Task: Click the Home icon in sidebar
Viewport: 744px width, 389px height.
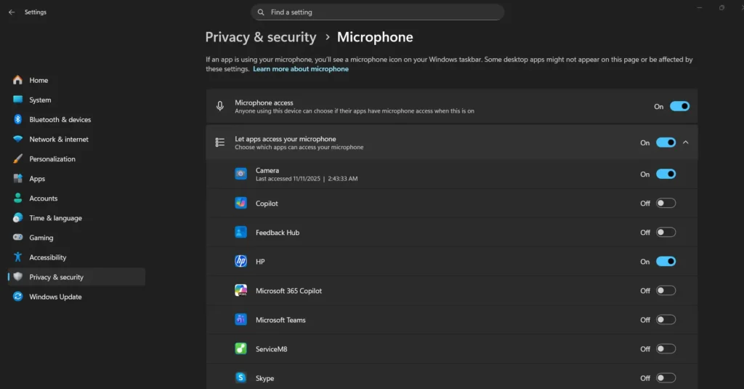Action: [x=17, y=80]
